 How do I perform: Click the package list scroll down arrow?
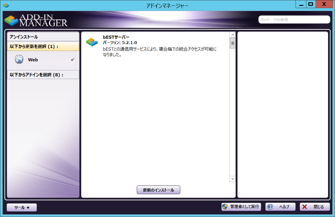[233, 179]
